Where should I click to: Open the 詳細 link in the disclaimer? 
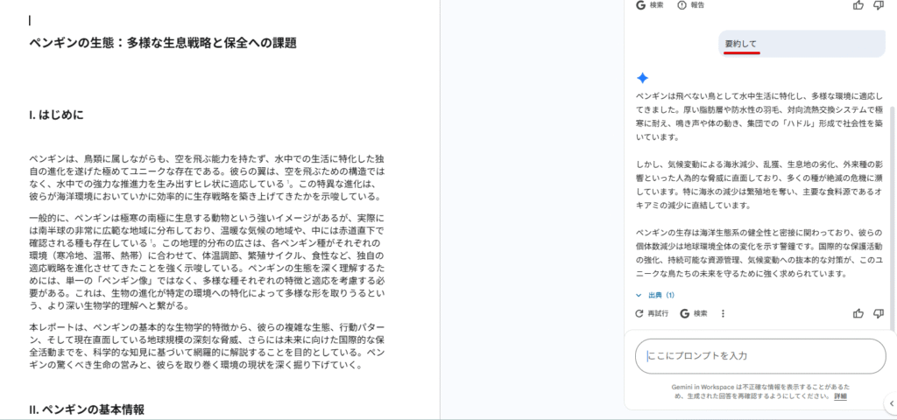[840, 395]
